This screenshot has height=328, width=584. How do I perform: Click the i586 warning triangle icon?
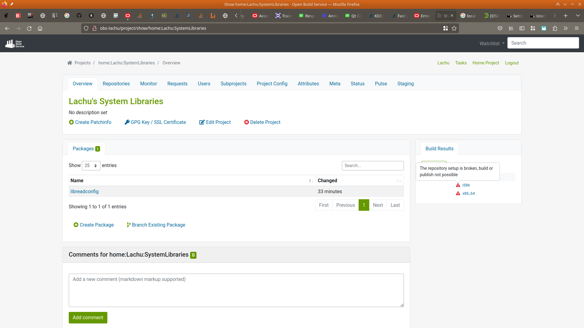[458, 185]
